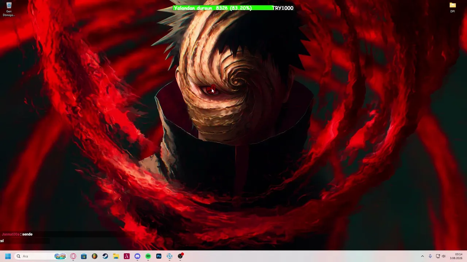Switch to OBS Studio on the taskbar

[180, 256]
